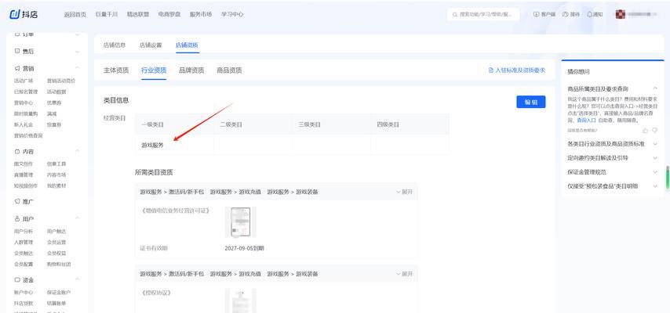The image size is (670, 313).
Task: Open 通知 bell notifications
Action: click(x=590, y=15)
